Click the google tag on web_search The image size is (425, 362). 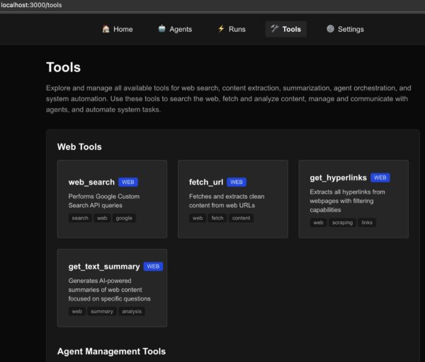pyautogui.click(x=124, y=218)
